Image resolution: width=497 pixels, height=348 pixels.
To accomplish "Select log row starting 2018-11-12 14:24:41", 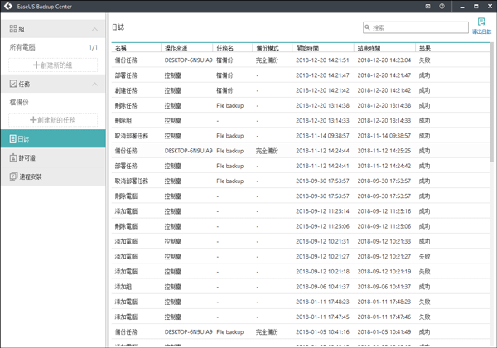I will point(301,166).
